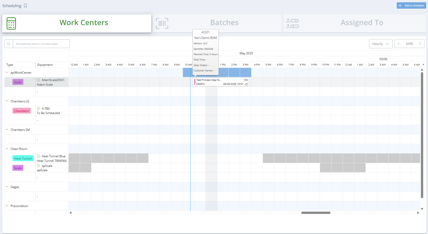Click the Add to Schedule button
This screenshot has height=234, width=428.
click(411, 6)
